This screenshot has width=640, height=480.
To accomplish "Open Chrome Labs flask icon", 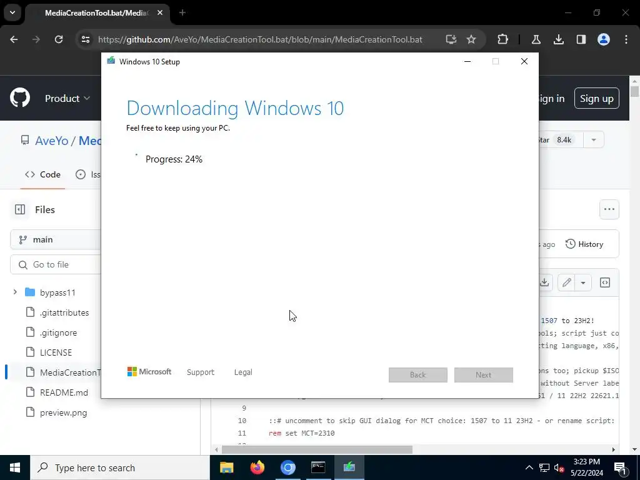I will (536, 39).
